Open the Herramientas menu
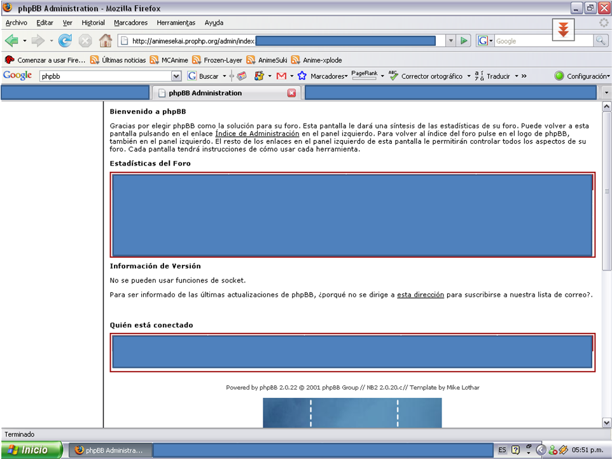This screenshot has width=612, height=459. point(176,23)
